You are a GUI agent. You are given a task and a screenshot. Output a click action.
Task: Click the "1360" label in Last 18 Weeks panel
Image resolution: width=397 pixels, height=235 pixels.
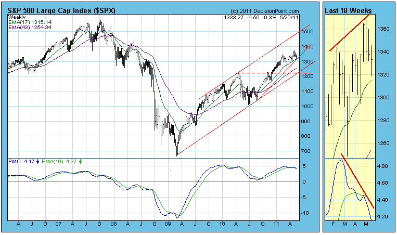[383, 29]
